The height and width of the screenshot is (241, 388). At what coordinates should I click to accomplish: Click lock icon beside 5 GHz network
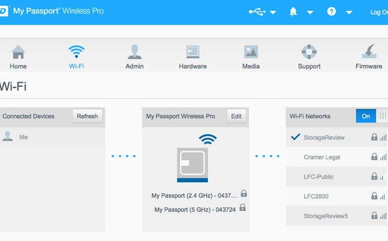pos(243,207)
